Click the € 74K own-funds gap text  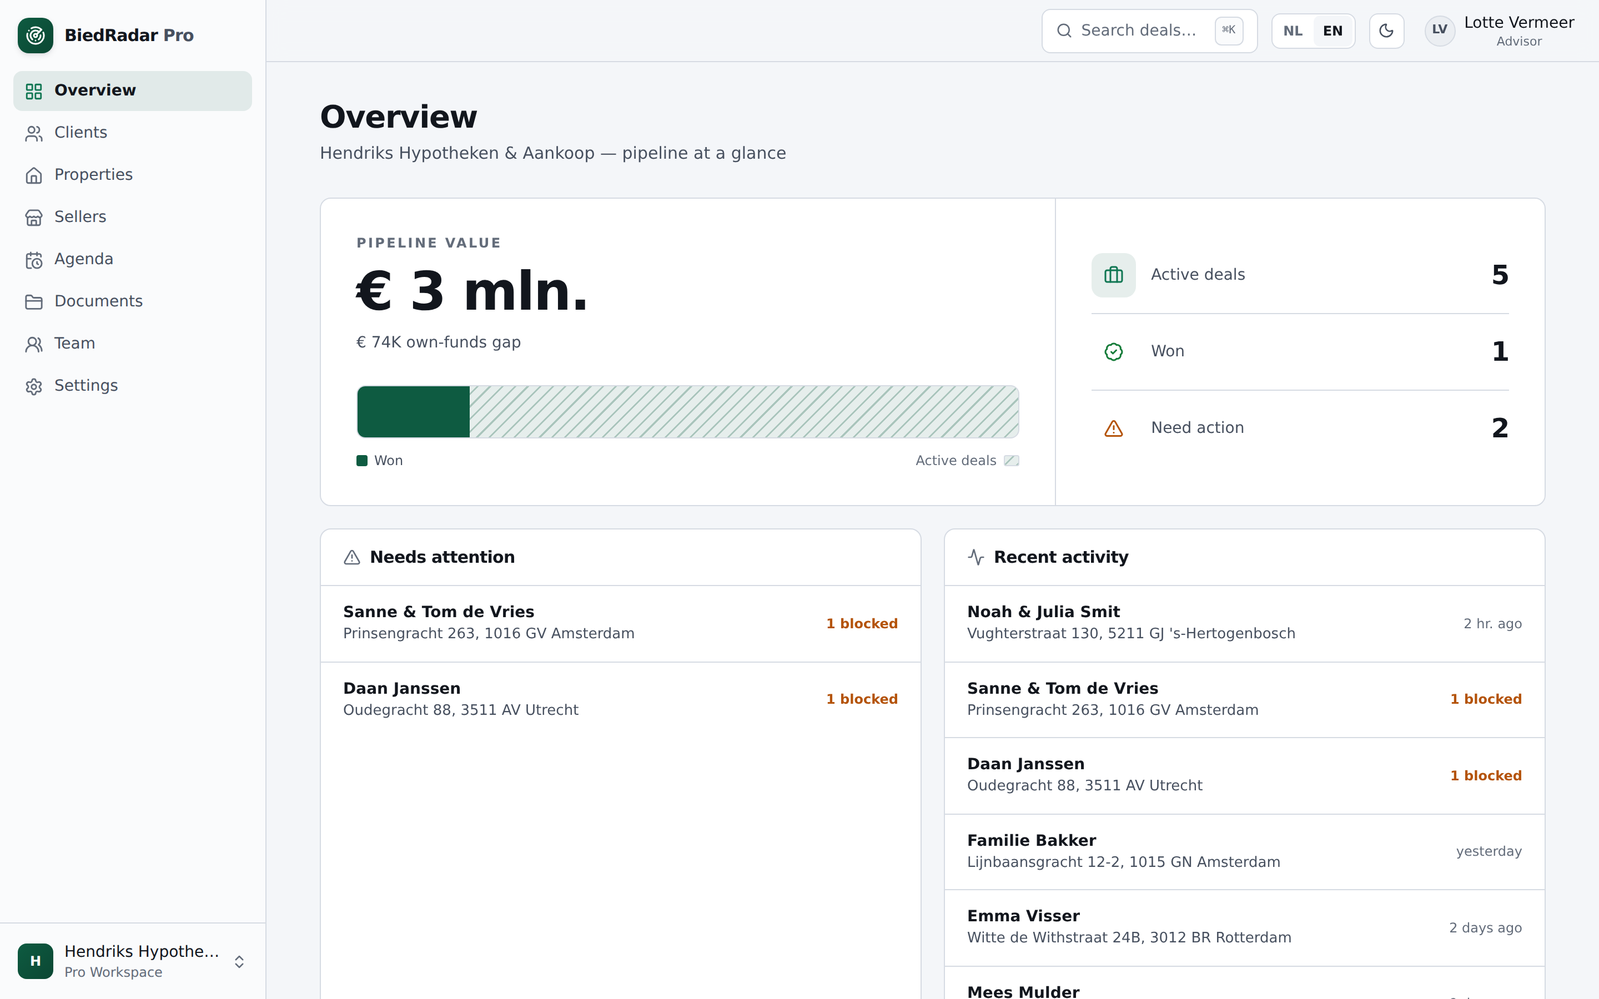[439, 342]
